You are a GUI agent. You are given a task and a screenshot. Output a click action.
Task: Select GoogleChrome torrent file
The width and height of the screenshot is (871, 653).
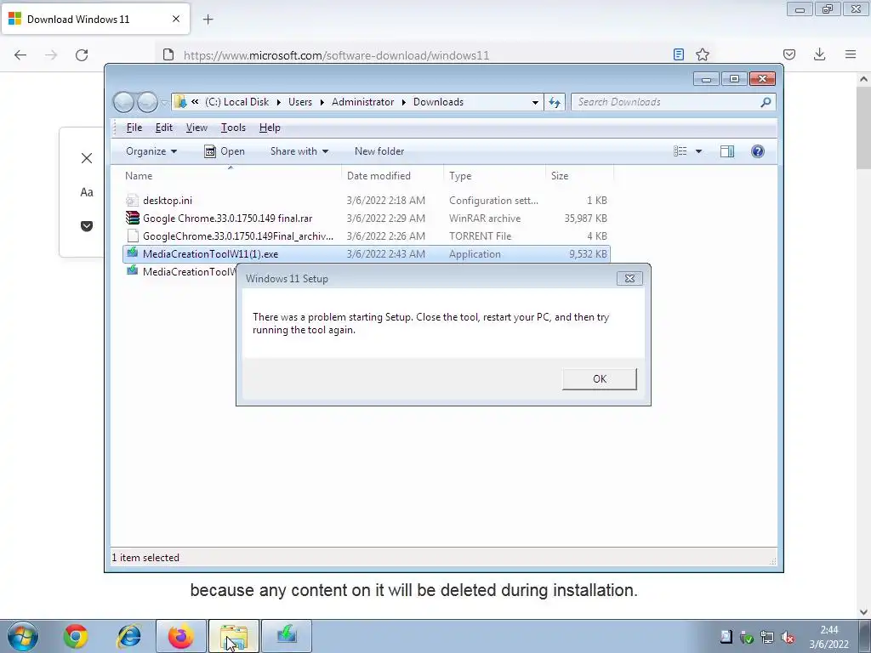[367, 236]
